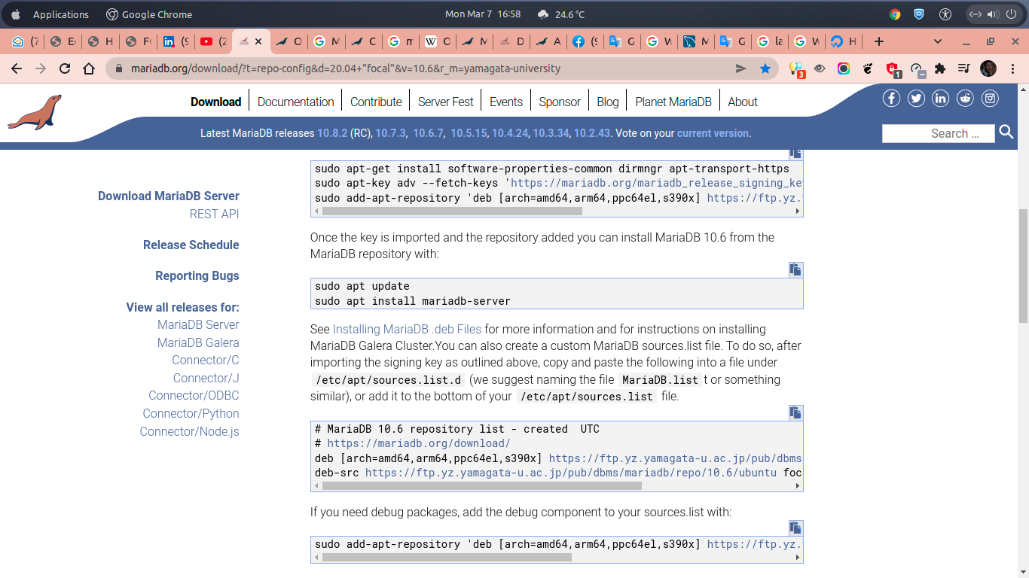The width and height of the screenshot is (1029, 578).
Task: Reload the current page
Action: [65, 68]
